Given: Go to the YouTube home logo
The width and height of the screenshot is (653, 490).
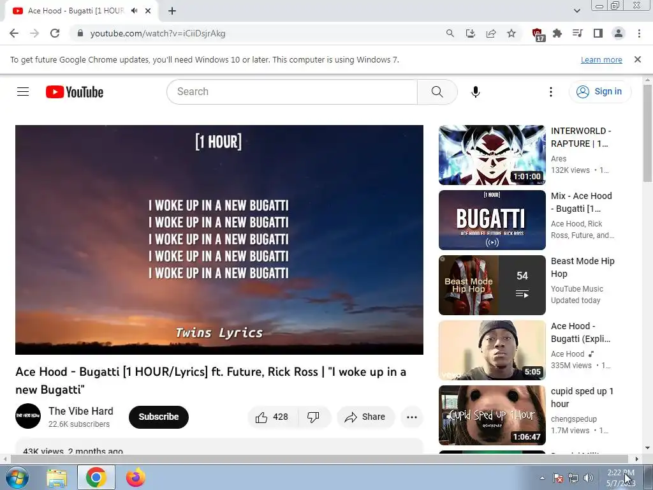Looking at the screenshot, I should (x=75, y=92).
